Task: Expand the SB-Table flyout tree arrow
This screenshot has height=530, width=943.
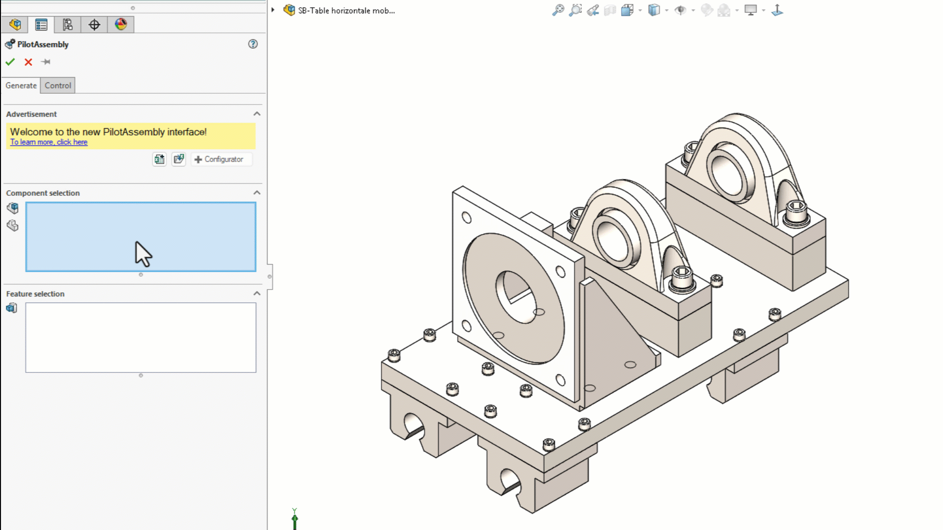Action: point(273,10)
